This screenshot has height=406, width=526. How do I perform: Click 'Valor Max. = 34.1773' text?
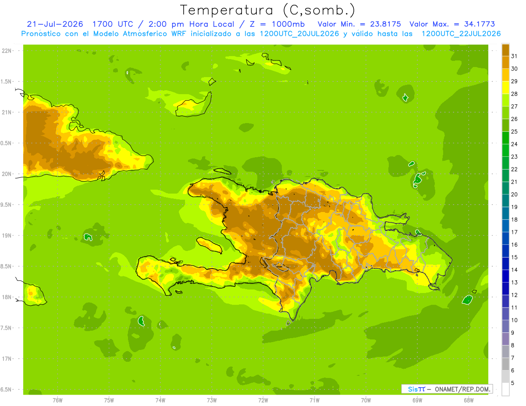click(x=451, y=24)
